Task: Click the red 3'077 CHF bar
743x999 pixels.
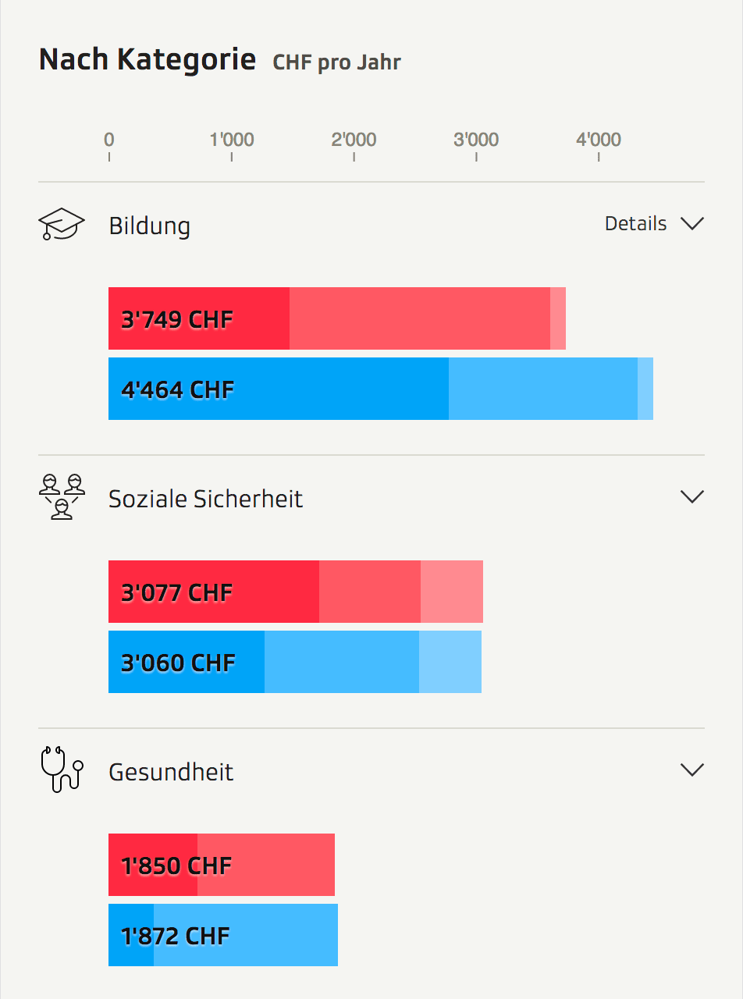Action: [296, 592]
